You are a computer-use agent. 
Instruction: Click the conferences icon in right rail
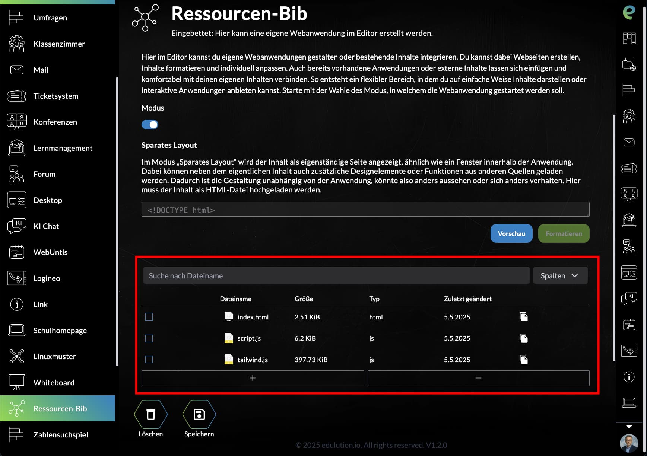(x=629, y=194)
